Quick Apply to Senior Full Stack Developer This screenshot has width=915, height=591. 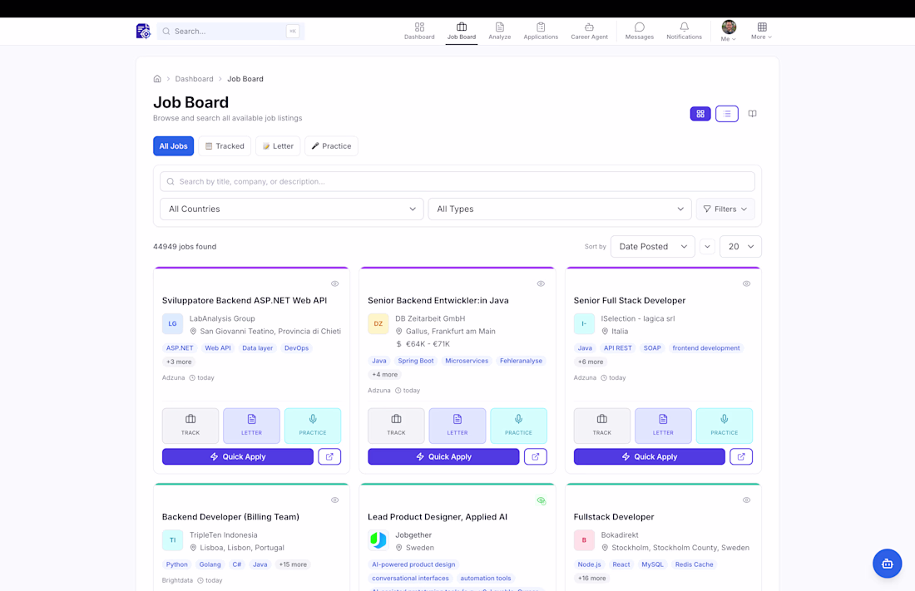coord(650,457)
